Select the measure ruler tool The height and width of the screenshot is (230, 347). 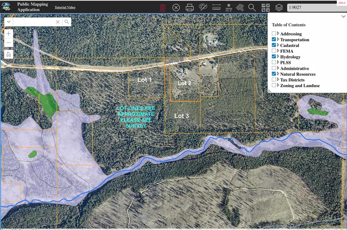[216, 7]
